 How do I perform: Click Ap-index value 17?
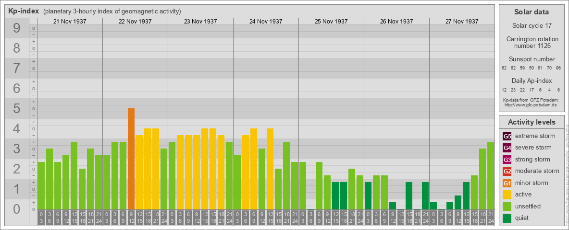pos(531,90)
